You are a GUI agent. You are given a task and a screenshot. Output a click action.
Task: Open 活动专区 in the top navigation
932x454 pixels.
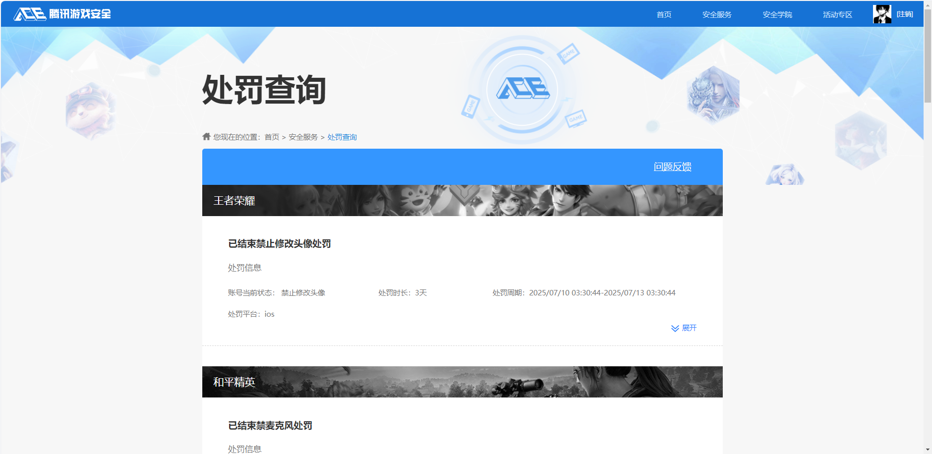click(838, 14)
